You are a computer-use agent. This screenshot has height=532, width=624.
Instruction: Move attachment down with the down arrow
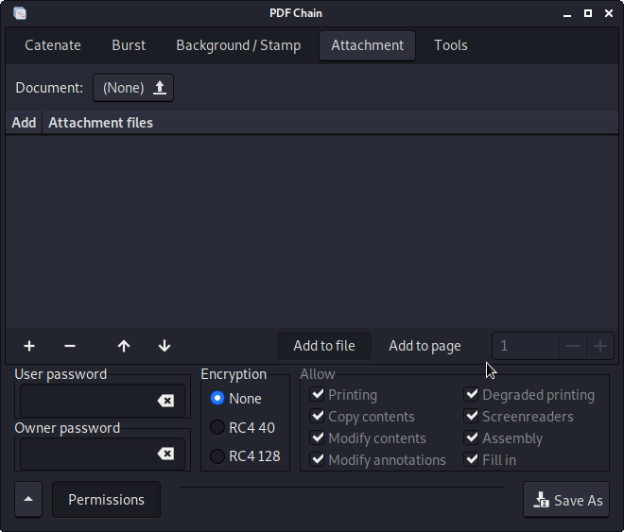pyautogui.click(x=165, y=346)
